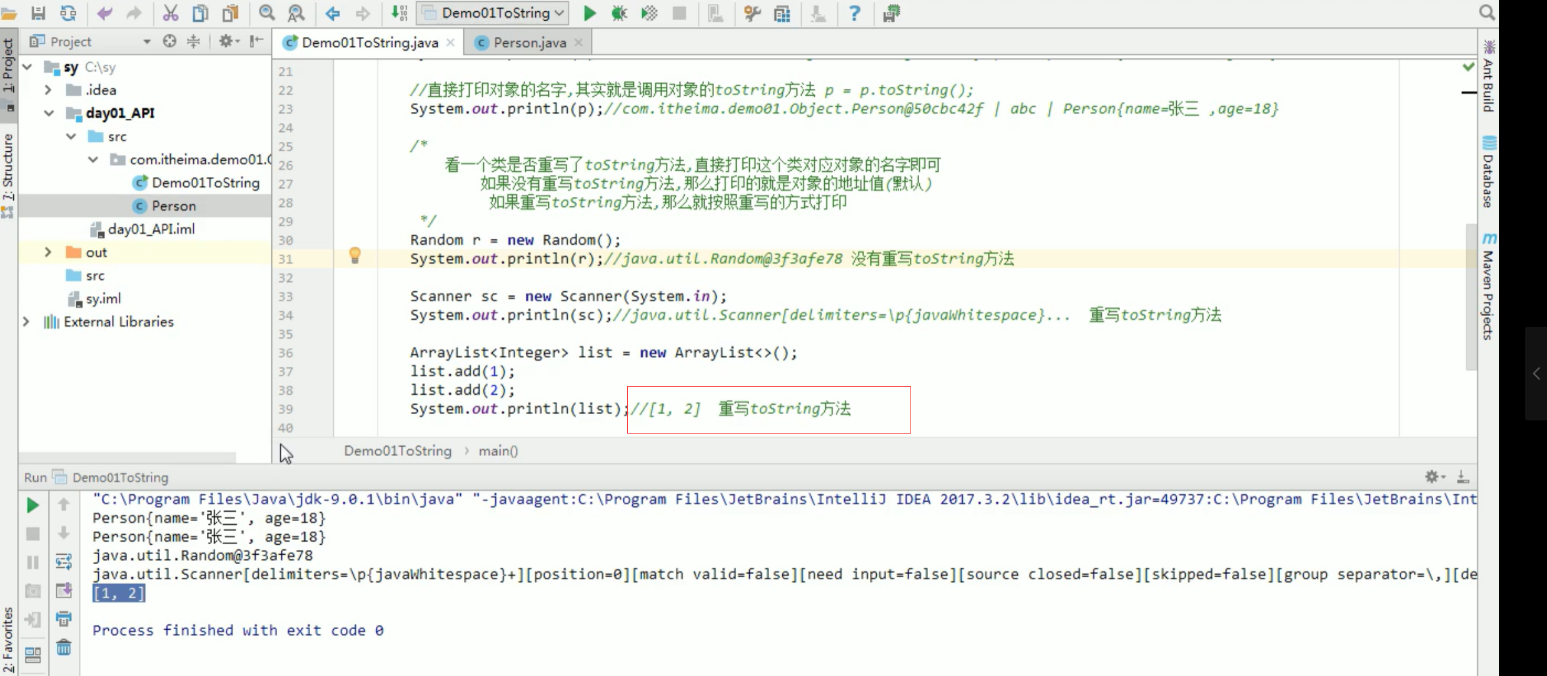
Task: Click the lightbulb intention icon on line 31
Action: (x=355, y=255)
